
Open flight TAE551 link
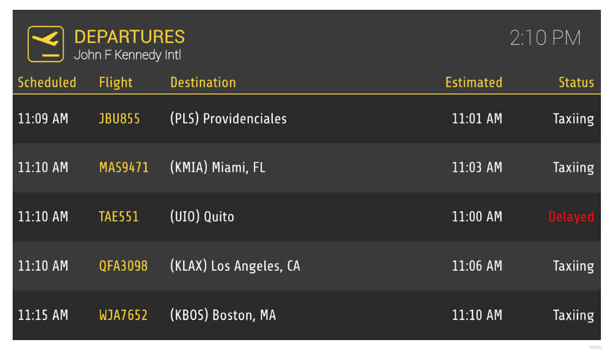pos(118,217)
